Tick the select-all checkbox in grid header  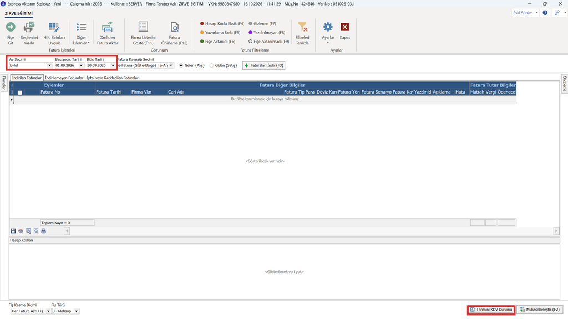pyautogui.click(x=20, y=92)
